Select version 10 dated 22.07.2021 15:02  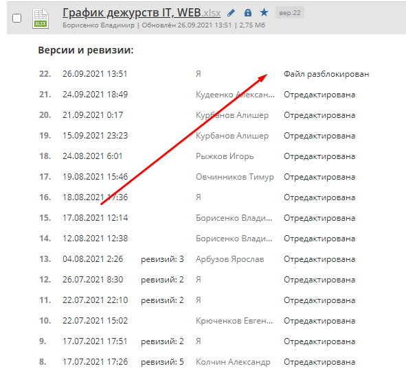[95, 321]
